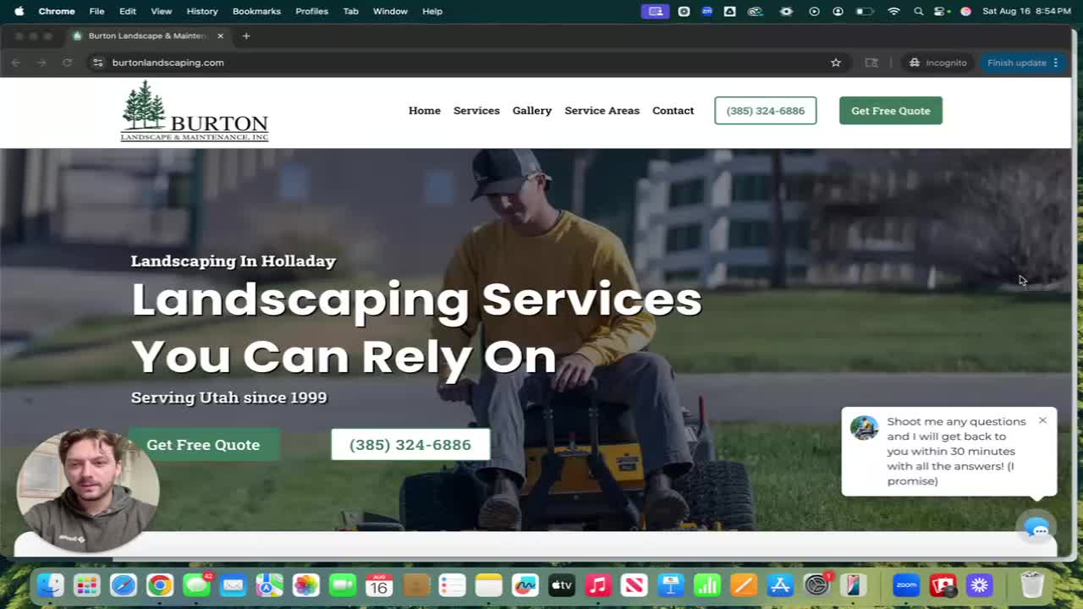
Task: Open Google Chrome from the dock
Action: (160, 584)
